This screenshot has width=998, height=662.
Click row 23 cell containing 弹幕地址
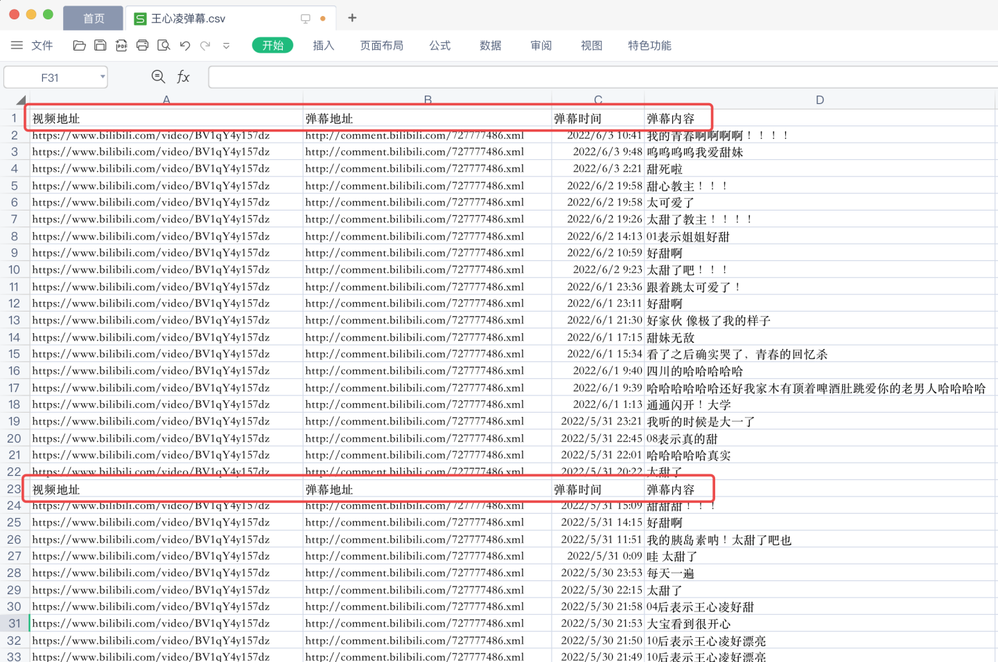(428, 490)
